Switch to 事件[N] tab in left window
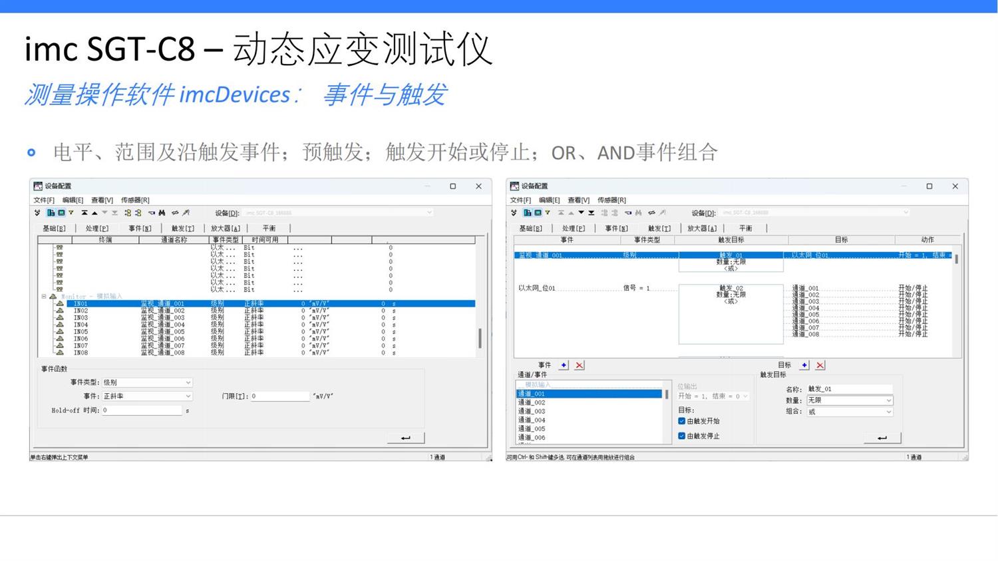998x561 pixels. tap(140, 228)
